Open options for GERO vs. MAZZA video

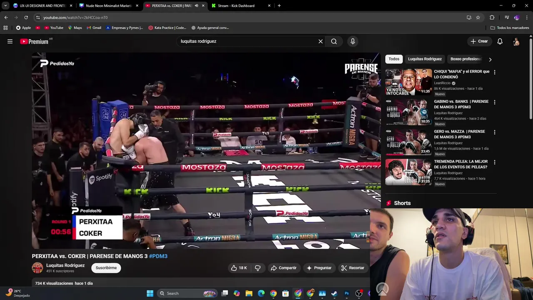(494, 132)
